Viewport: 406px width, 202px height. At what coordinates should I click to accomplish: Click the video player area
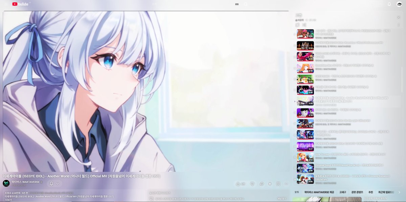(146, 91)
